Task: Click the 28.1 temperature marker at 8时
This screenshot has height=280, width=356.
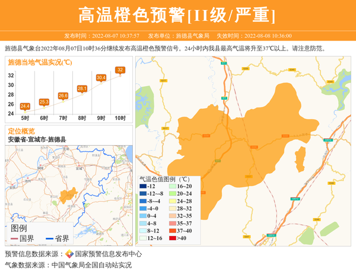Action: 82,89
